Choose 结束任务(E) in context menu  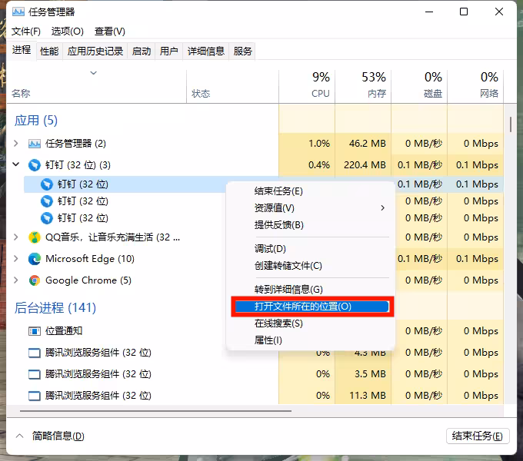click(311, 191)
